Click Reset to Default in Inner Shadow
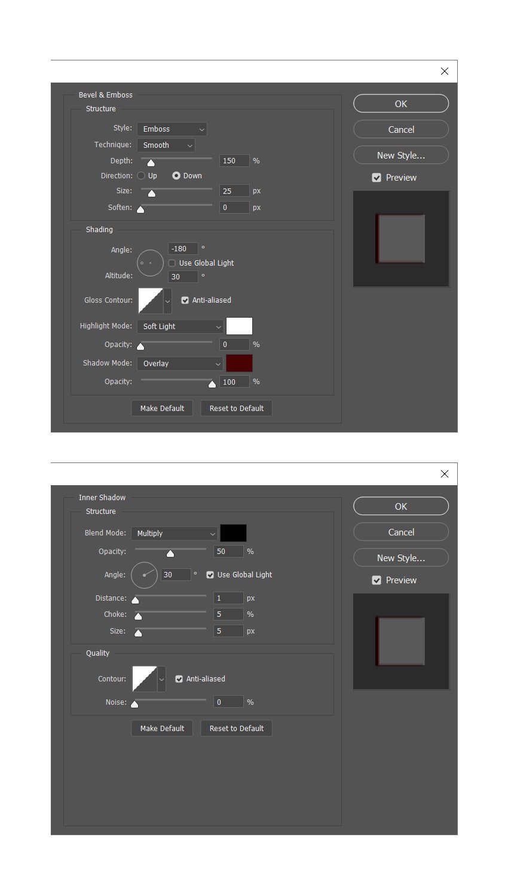Image resolution: width=508 pixels, height=895 pixels. (x=236, y=728)
